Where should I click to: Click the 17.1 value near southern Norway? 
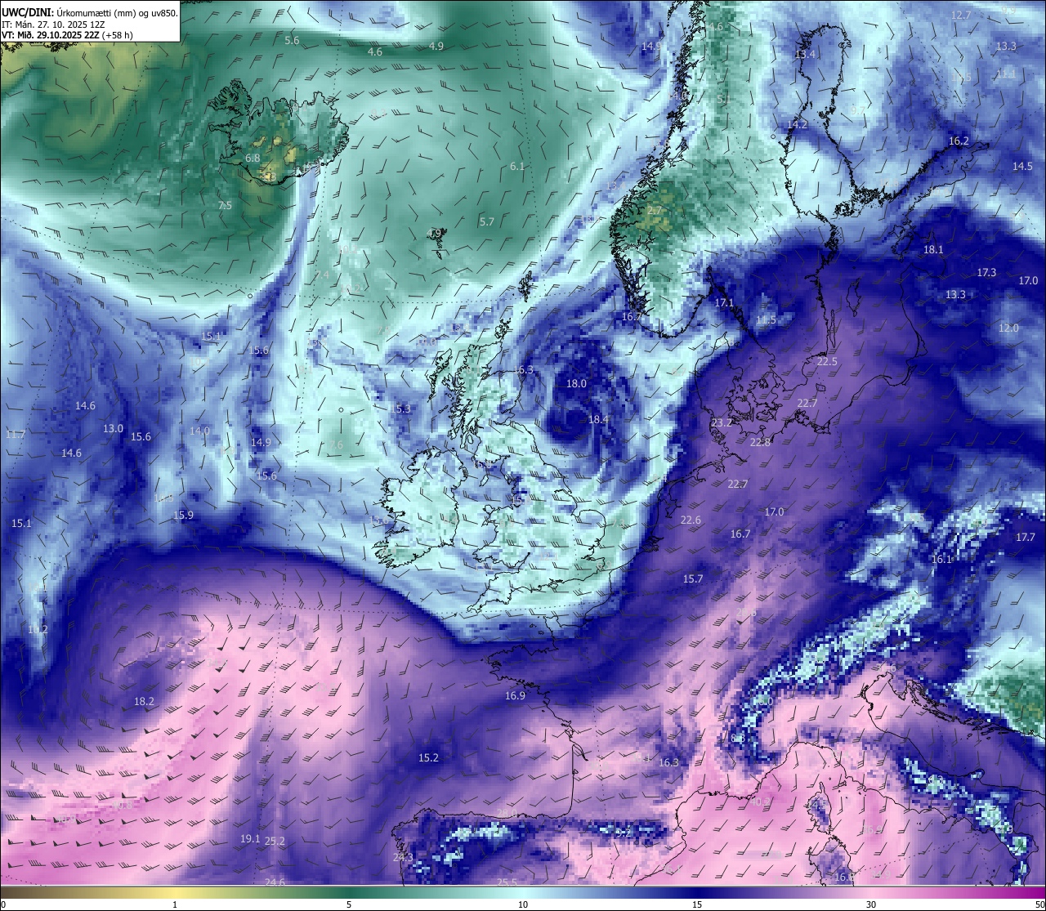[724, 303]
